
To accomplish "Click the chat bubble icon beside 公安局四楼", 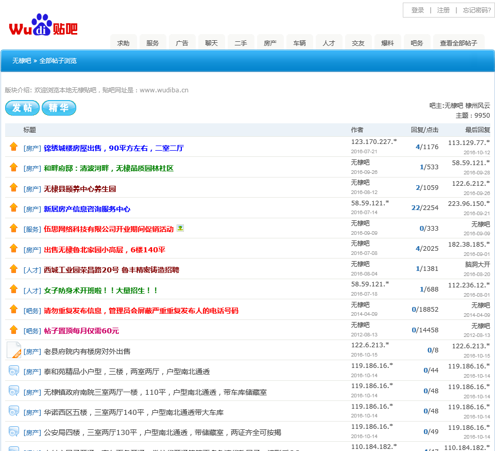I will pos(14,431).
